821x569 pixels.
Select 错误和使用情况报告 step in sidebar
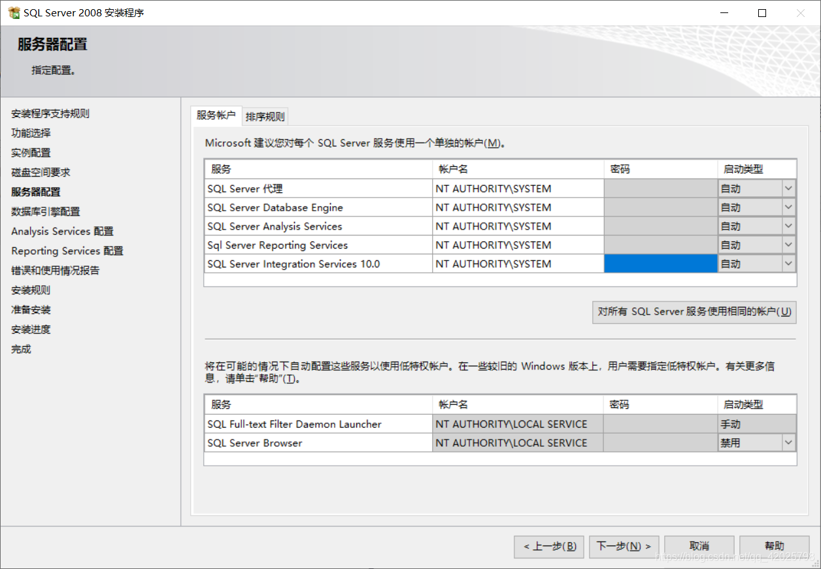pos(56,271)
